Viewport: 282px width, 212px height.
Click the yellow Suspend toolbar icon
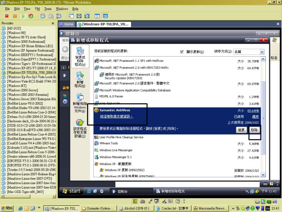click(15, 16)
